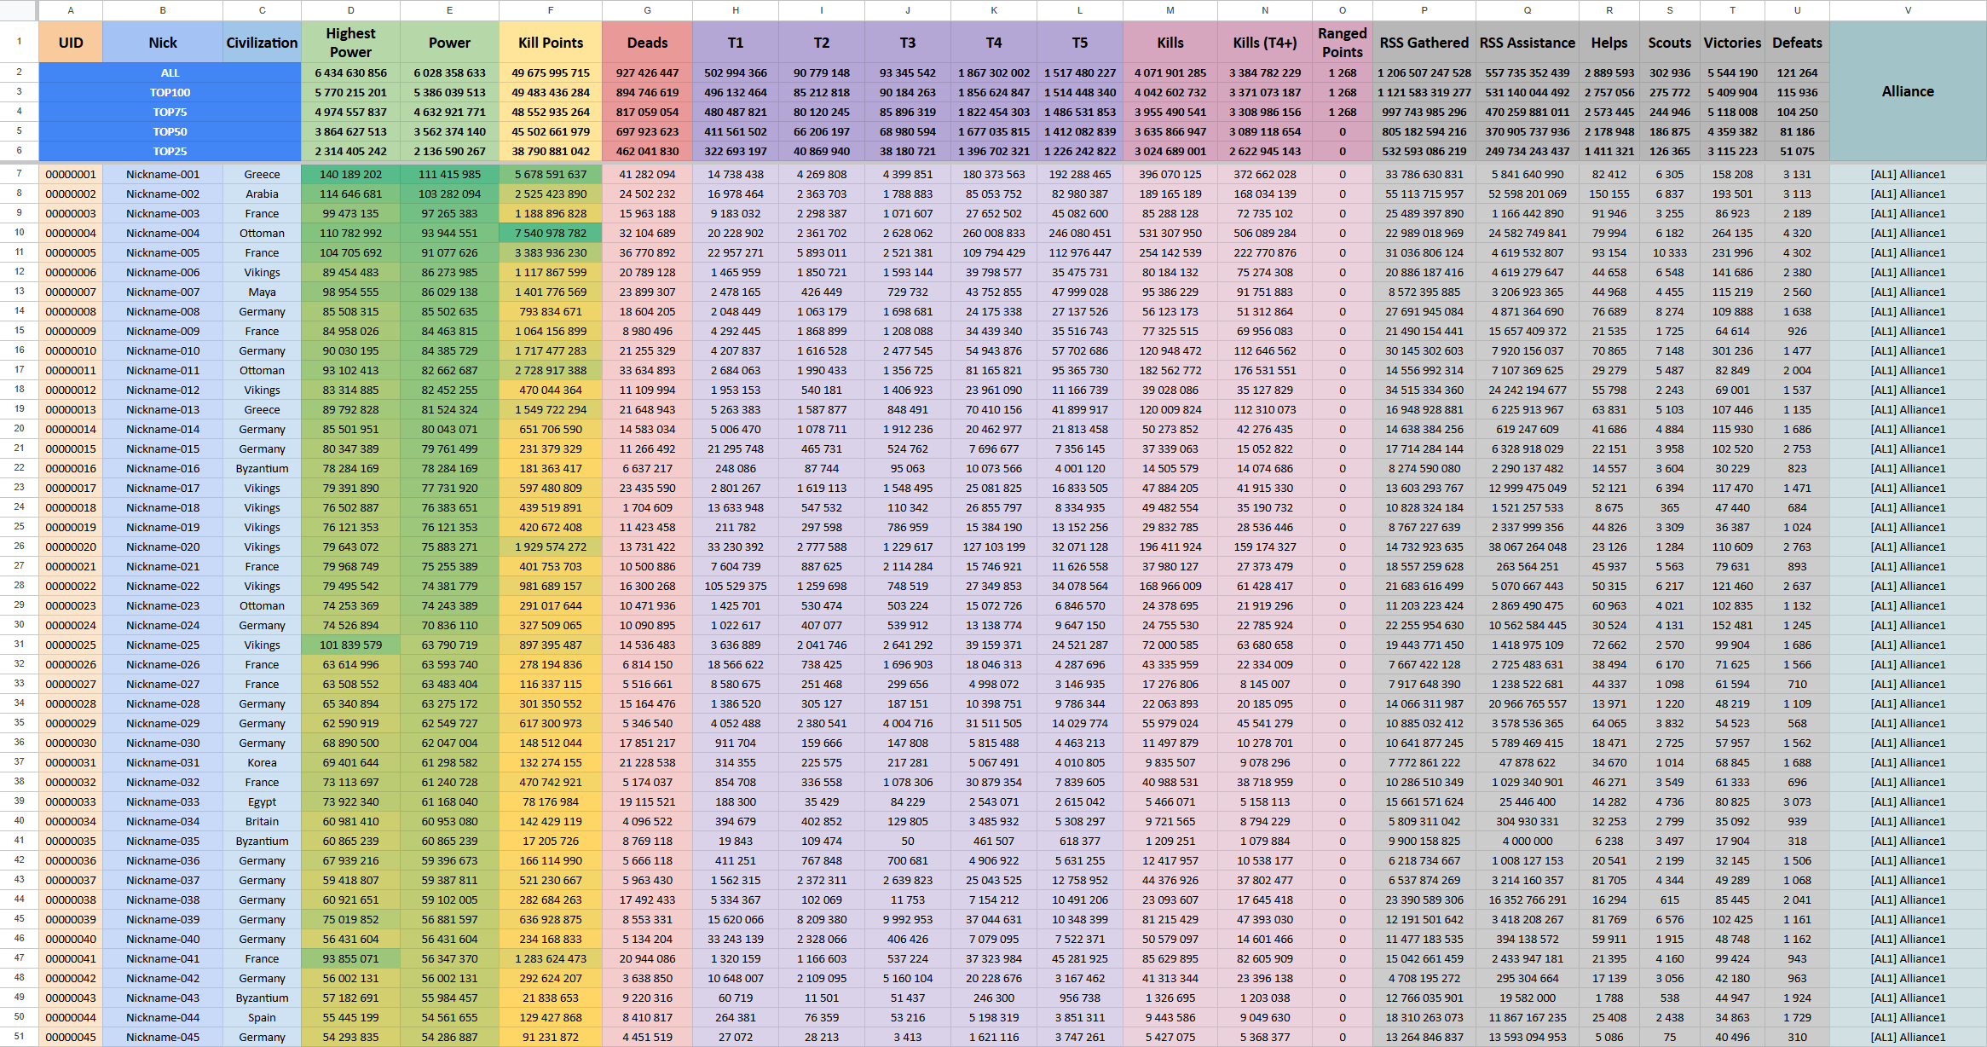
Task: Click ALL row Deads total 927 426 447
Action: click(x=647, y=72)
